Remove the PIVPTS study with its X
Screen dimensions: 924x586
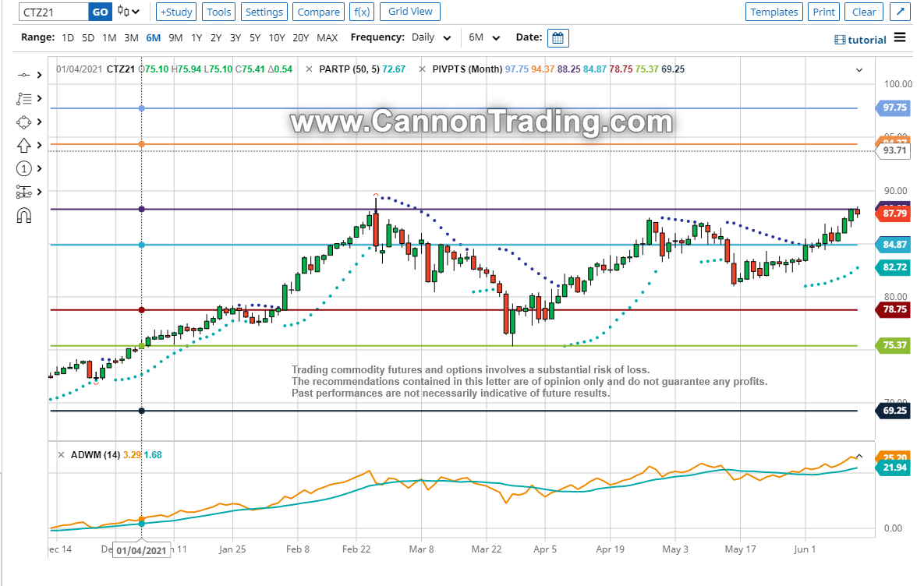423,69
